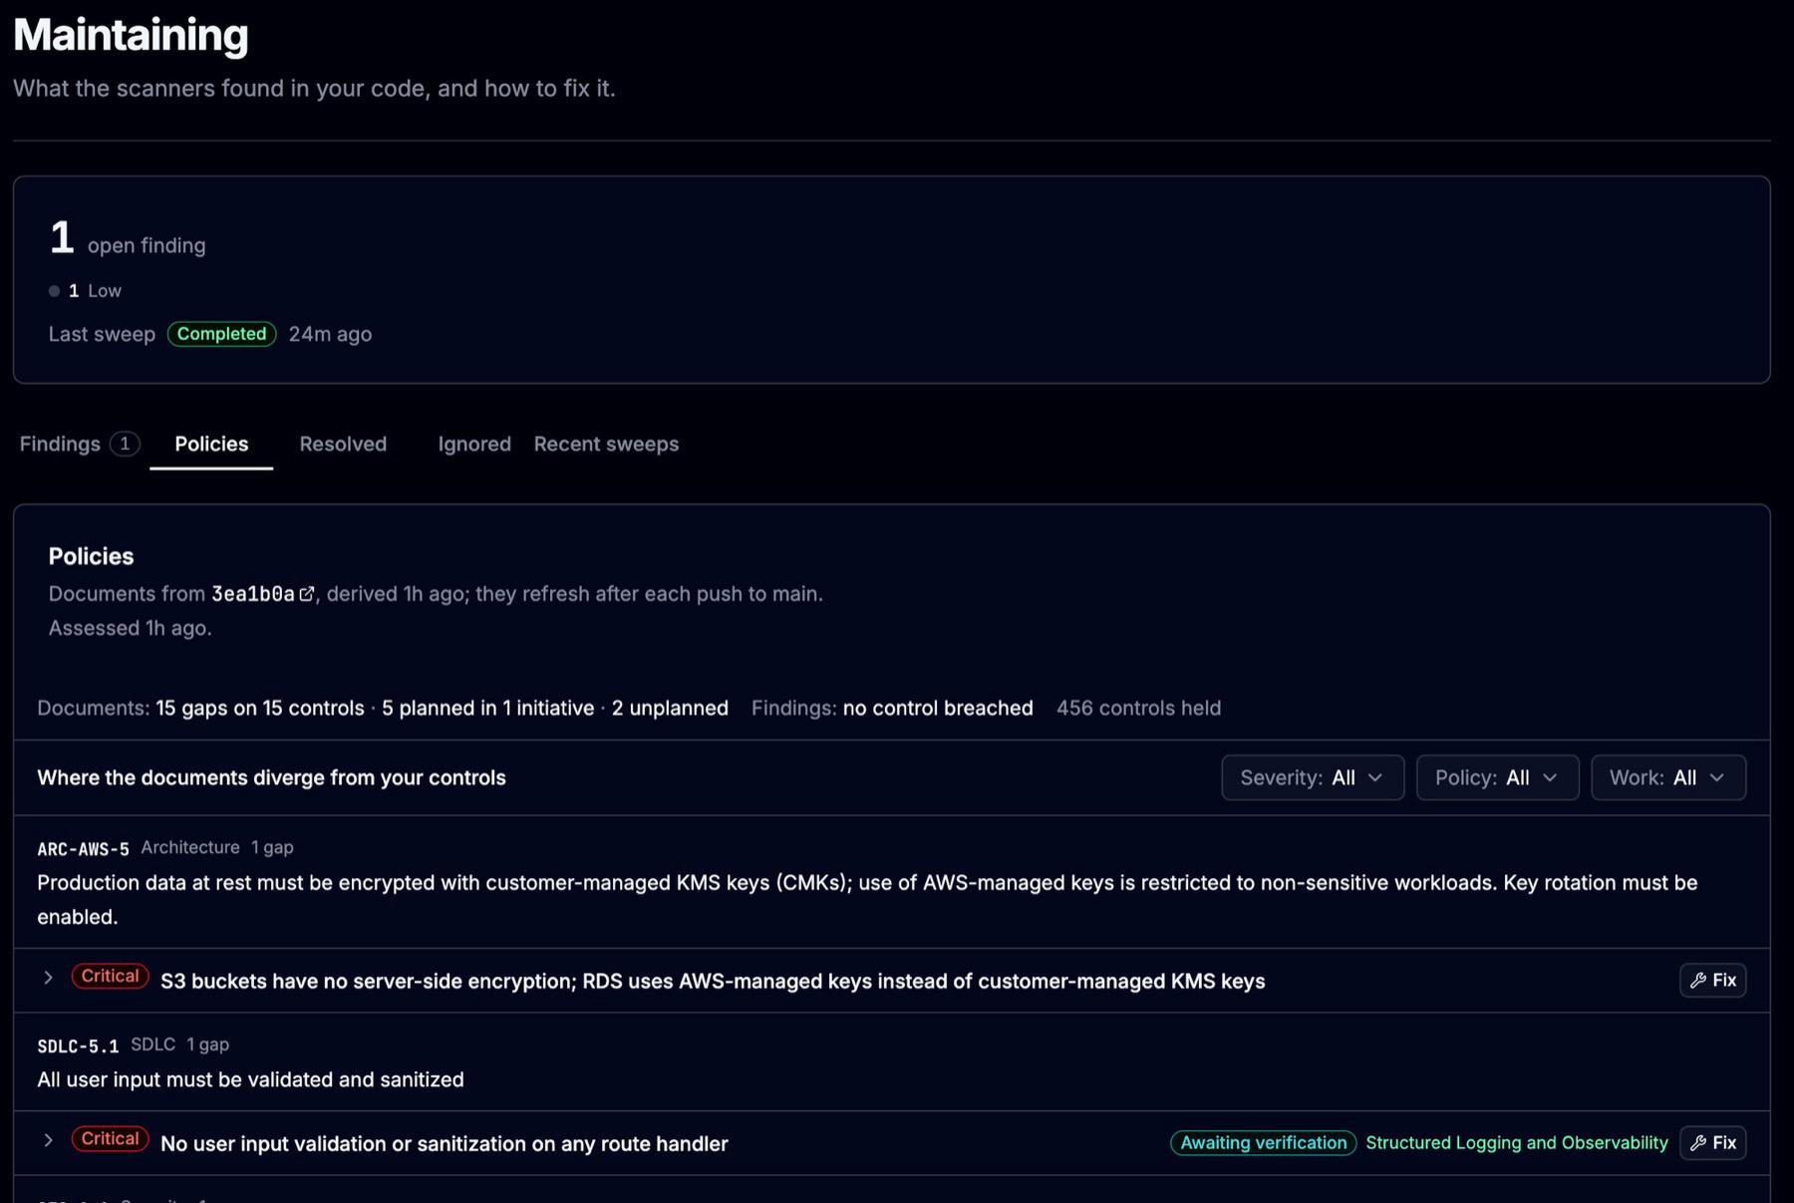Click the Findings tab count badge '1'
This screenshot has width=1794, height=1203.
[x=125, y=444]
